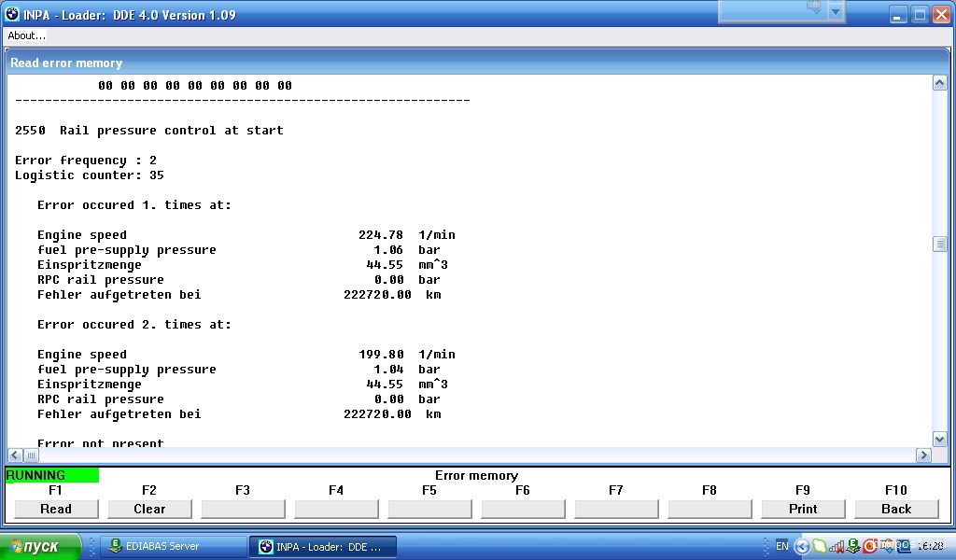Open the floating widget dropdown arrow
This screenshot has width=956, height=560.
(836, 11)
